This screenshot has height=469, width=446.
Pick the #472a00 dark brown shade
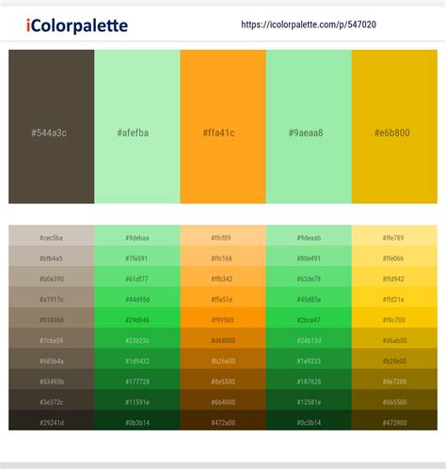point(223,420)
